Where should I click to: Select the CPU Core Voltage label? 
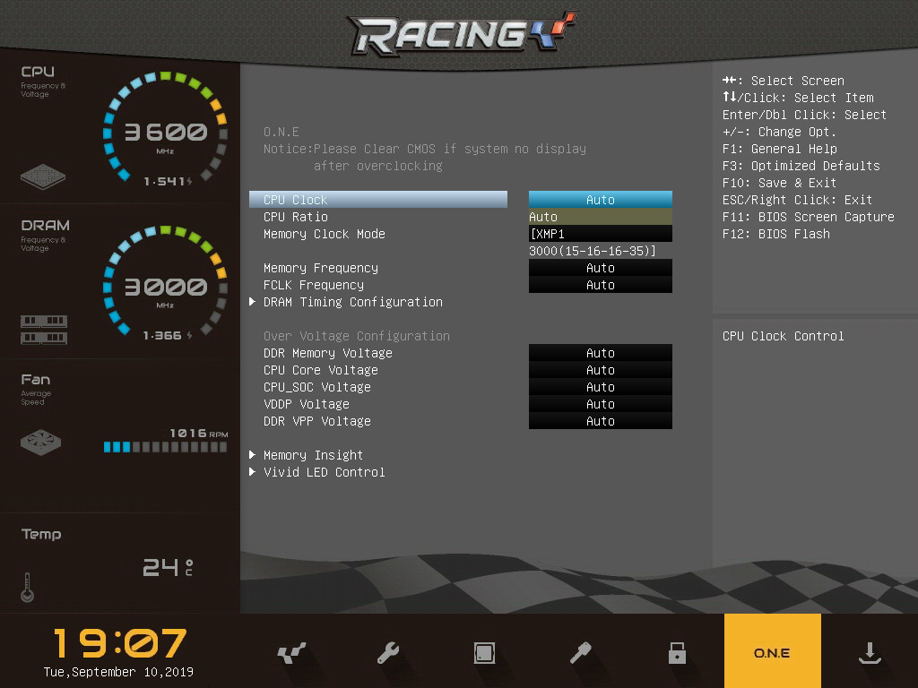coord(321,370)
